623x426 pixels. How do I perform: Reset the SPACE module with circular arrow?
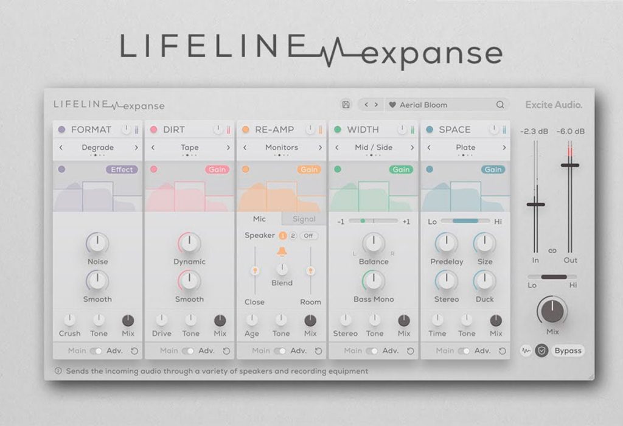502,351
